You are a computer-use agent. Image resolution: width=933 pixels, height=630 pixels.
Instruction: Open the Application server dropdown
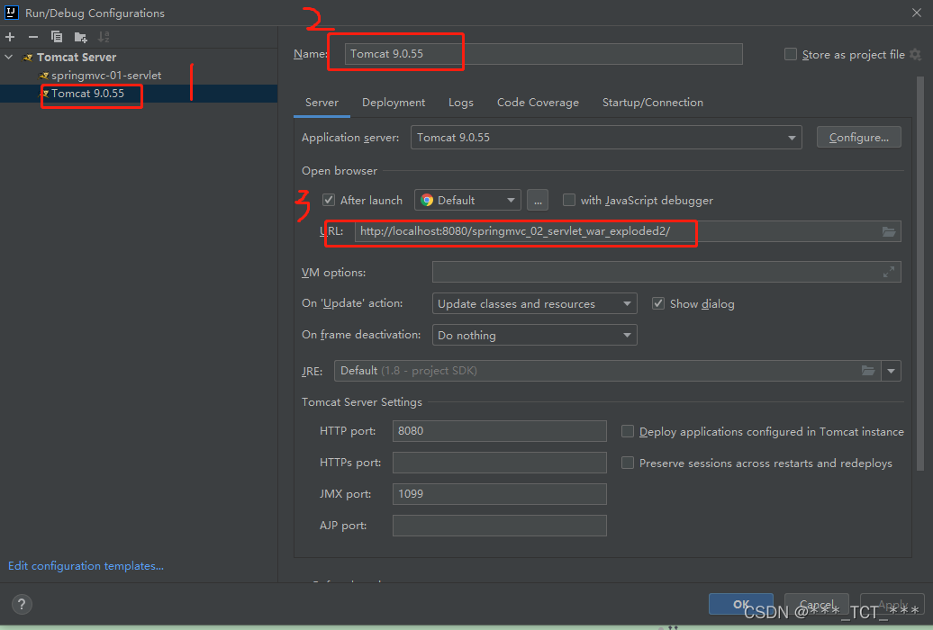[x=606, y=138]
